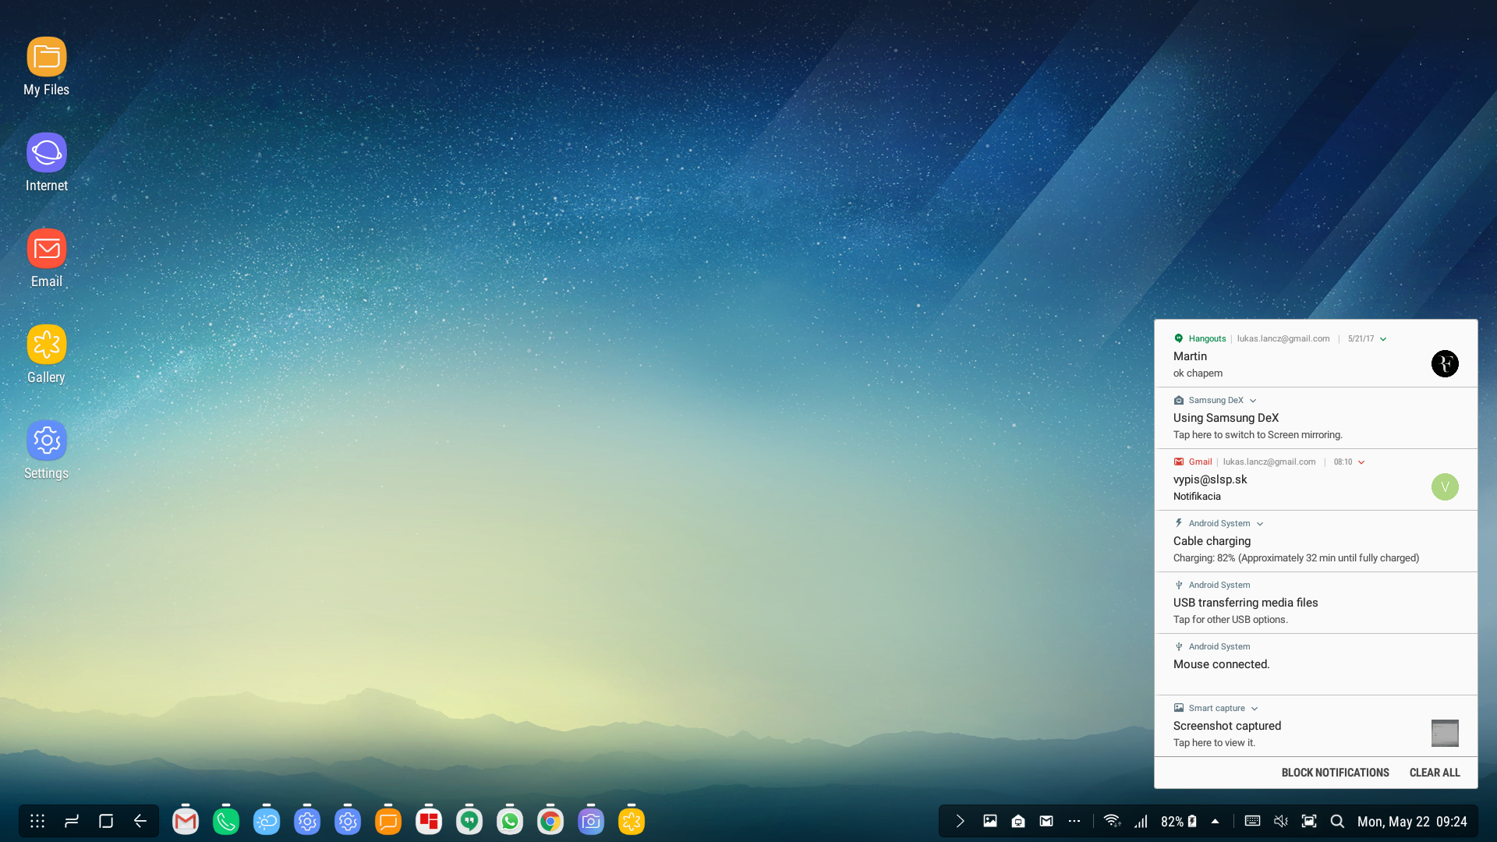This screenshot has width=1497, height=842.
Task: Expand the Smart capture notification chevron
Action: [x=1255, y=709]
